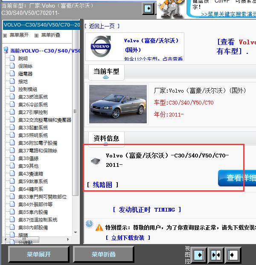Click the bottom 菜单展开 button

click(39, 254)
